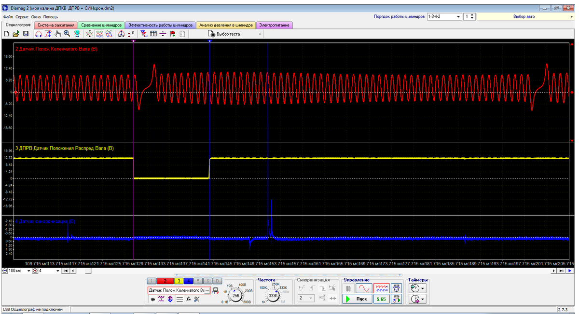Click the filter funnel toolbar icon
Image resolution: width=579 pixels, height=314 pixels.
144,34
